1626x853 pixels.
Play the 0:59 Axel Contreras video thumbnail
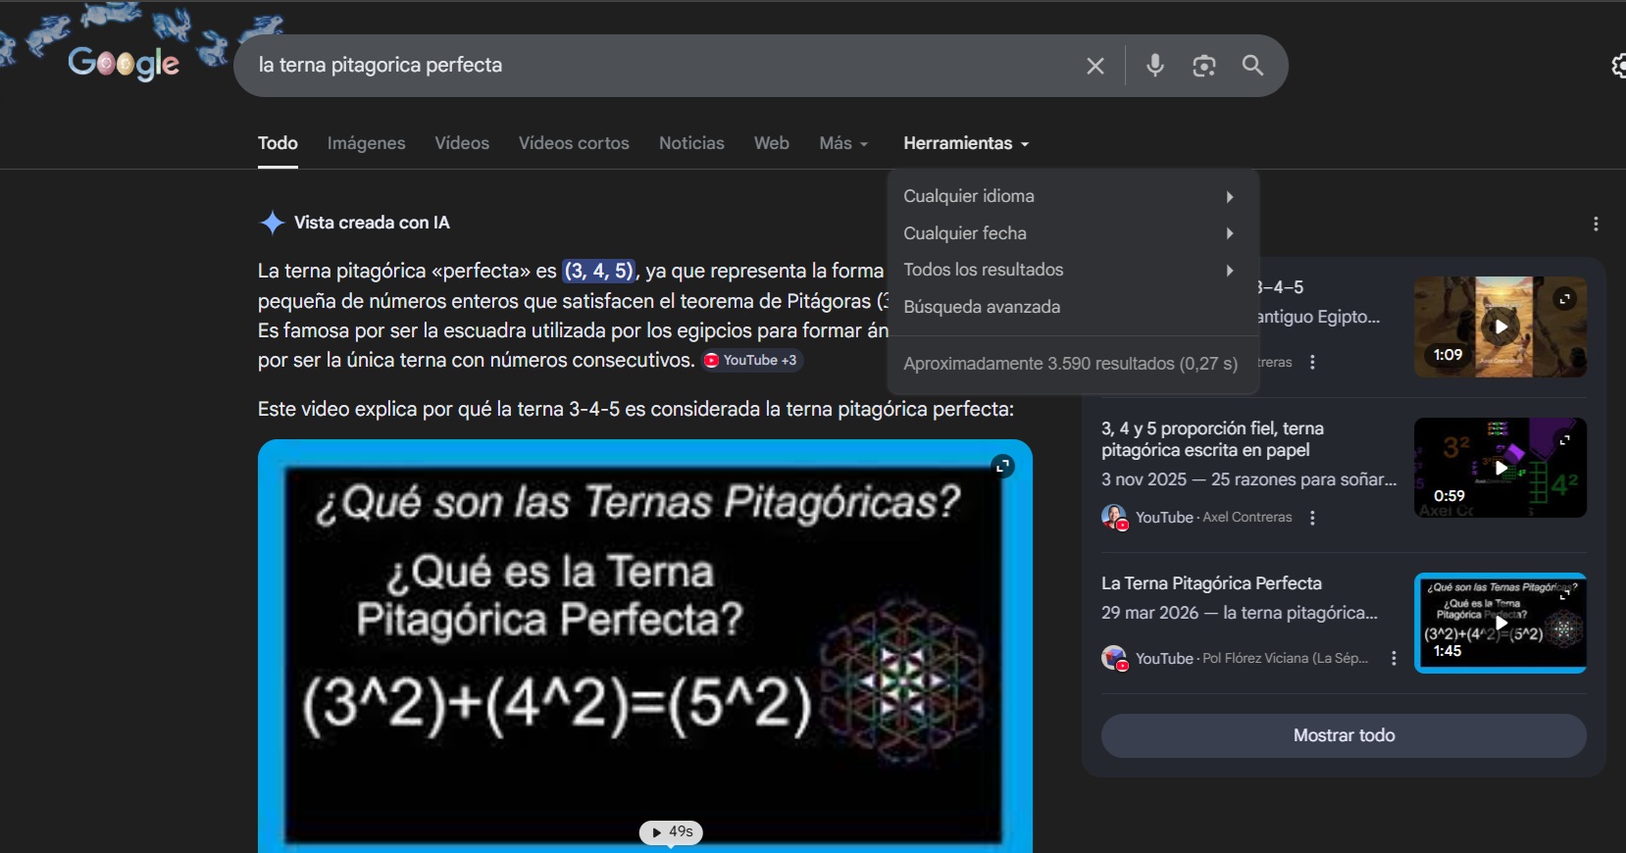pyautogui.click(x=1500, y=468)
